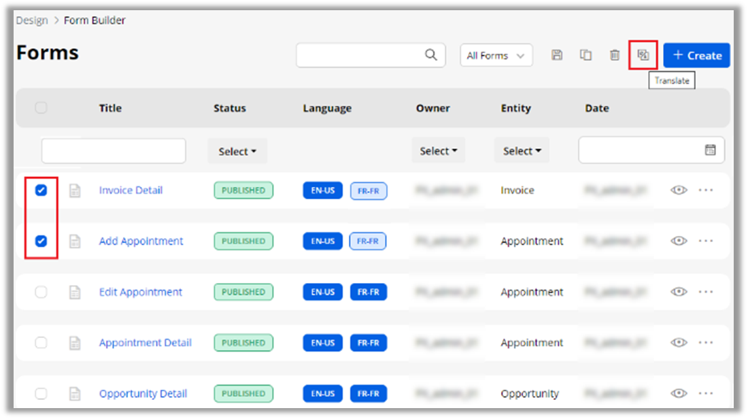Uncheck the Invoice Detail checkbox
Viewport: 748px width, 419px height.
point(41,190)
